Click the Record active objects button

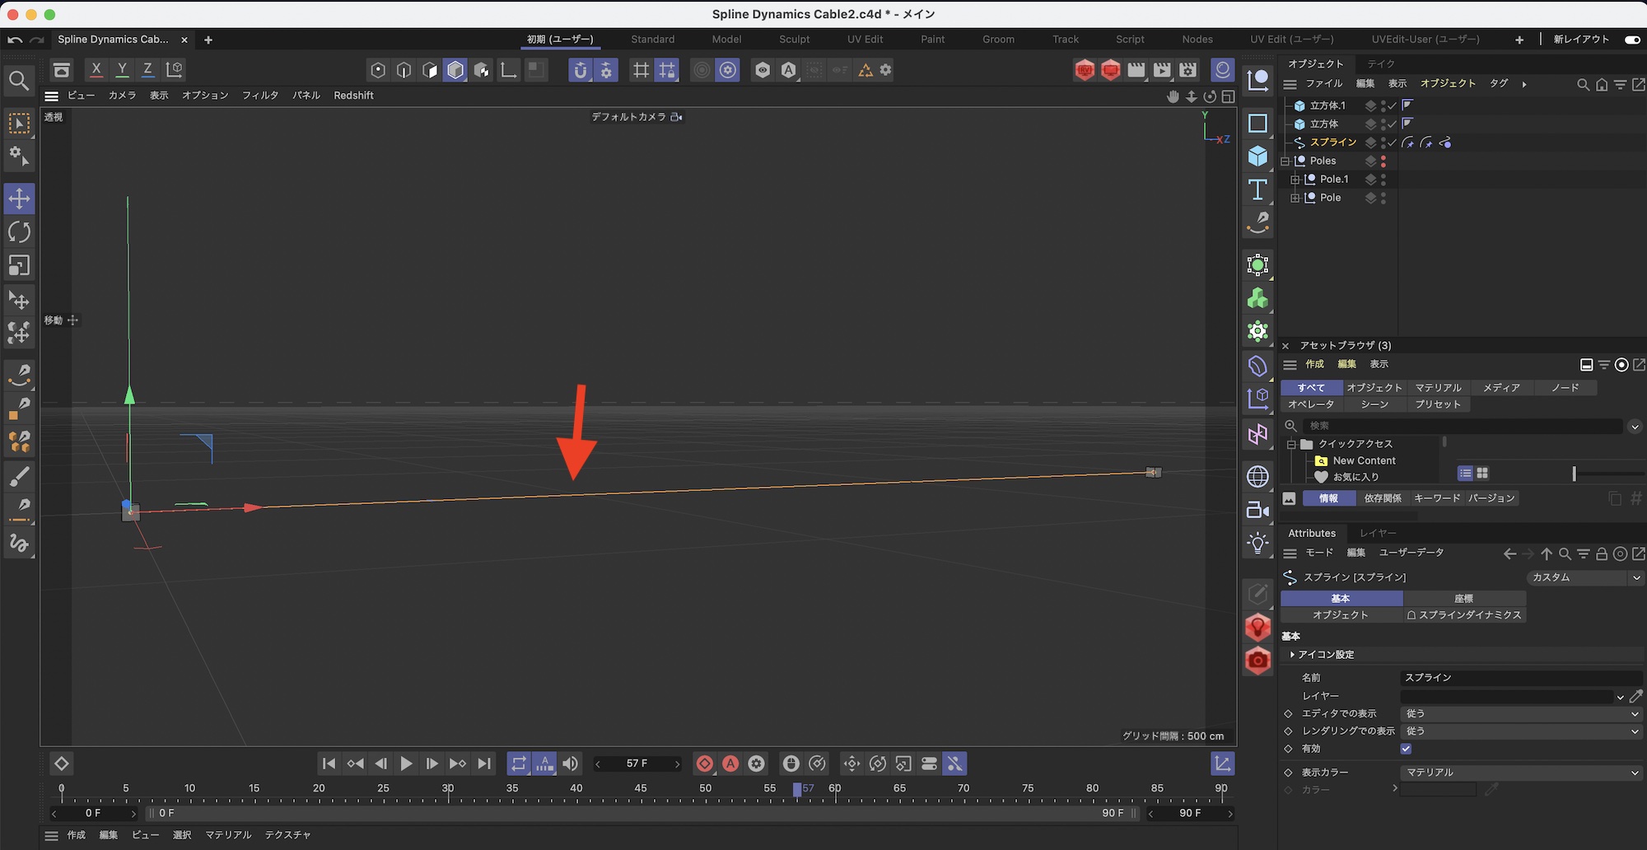pos(705,764)
